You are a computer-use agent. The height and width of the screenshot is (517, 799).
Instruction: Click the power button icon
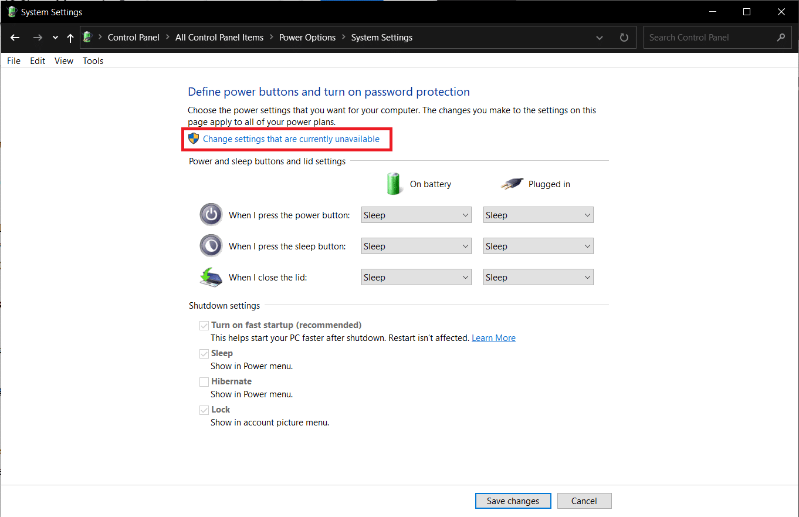click(x=211, y=215)
